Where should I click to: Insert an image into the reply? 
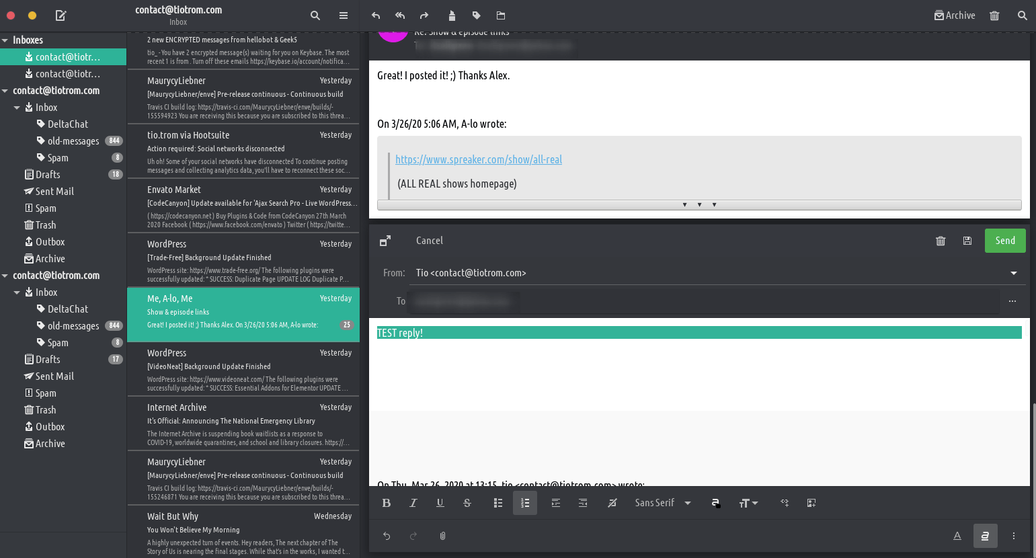(x=811, y=503)
